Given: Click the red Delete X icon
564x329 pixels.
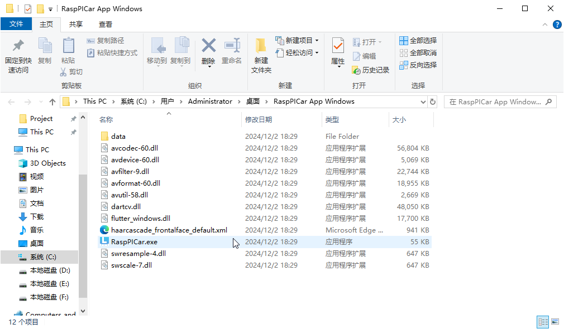Looking at the screenshot, I should tap(209, 46).
